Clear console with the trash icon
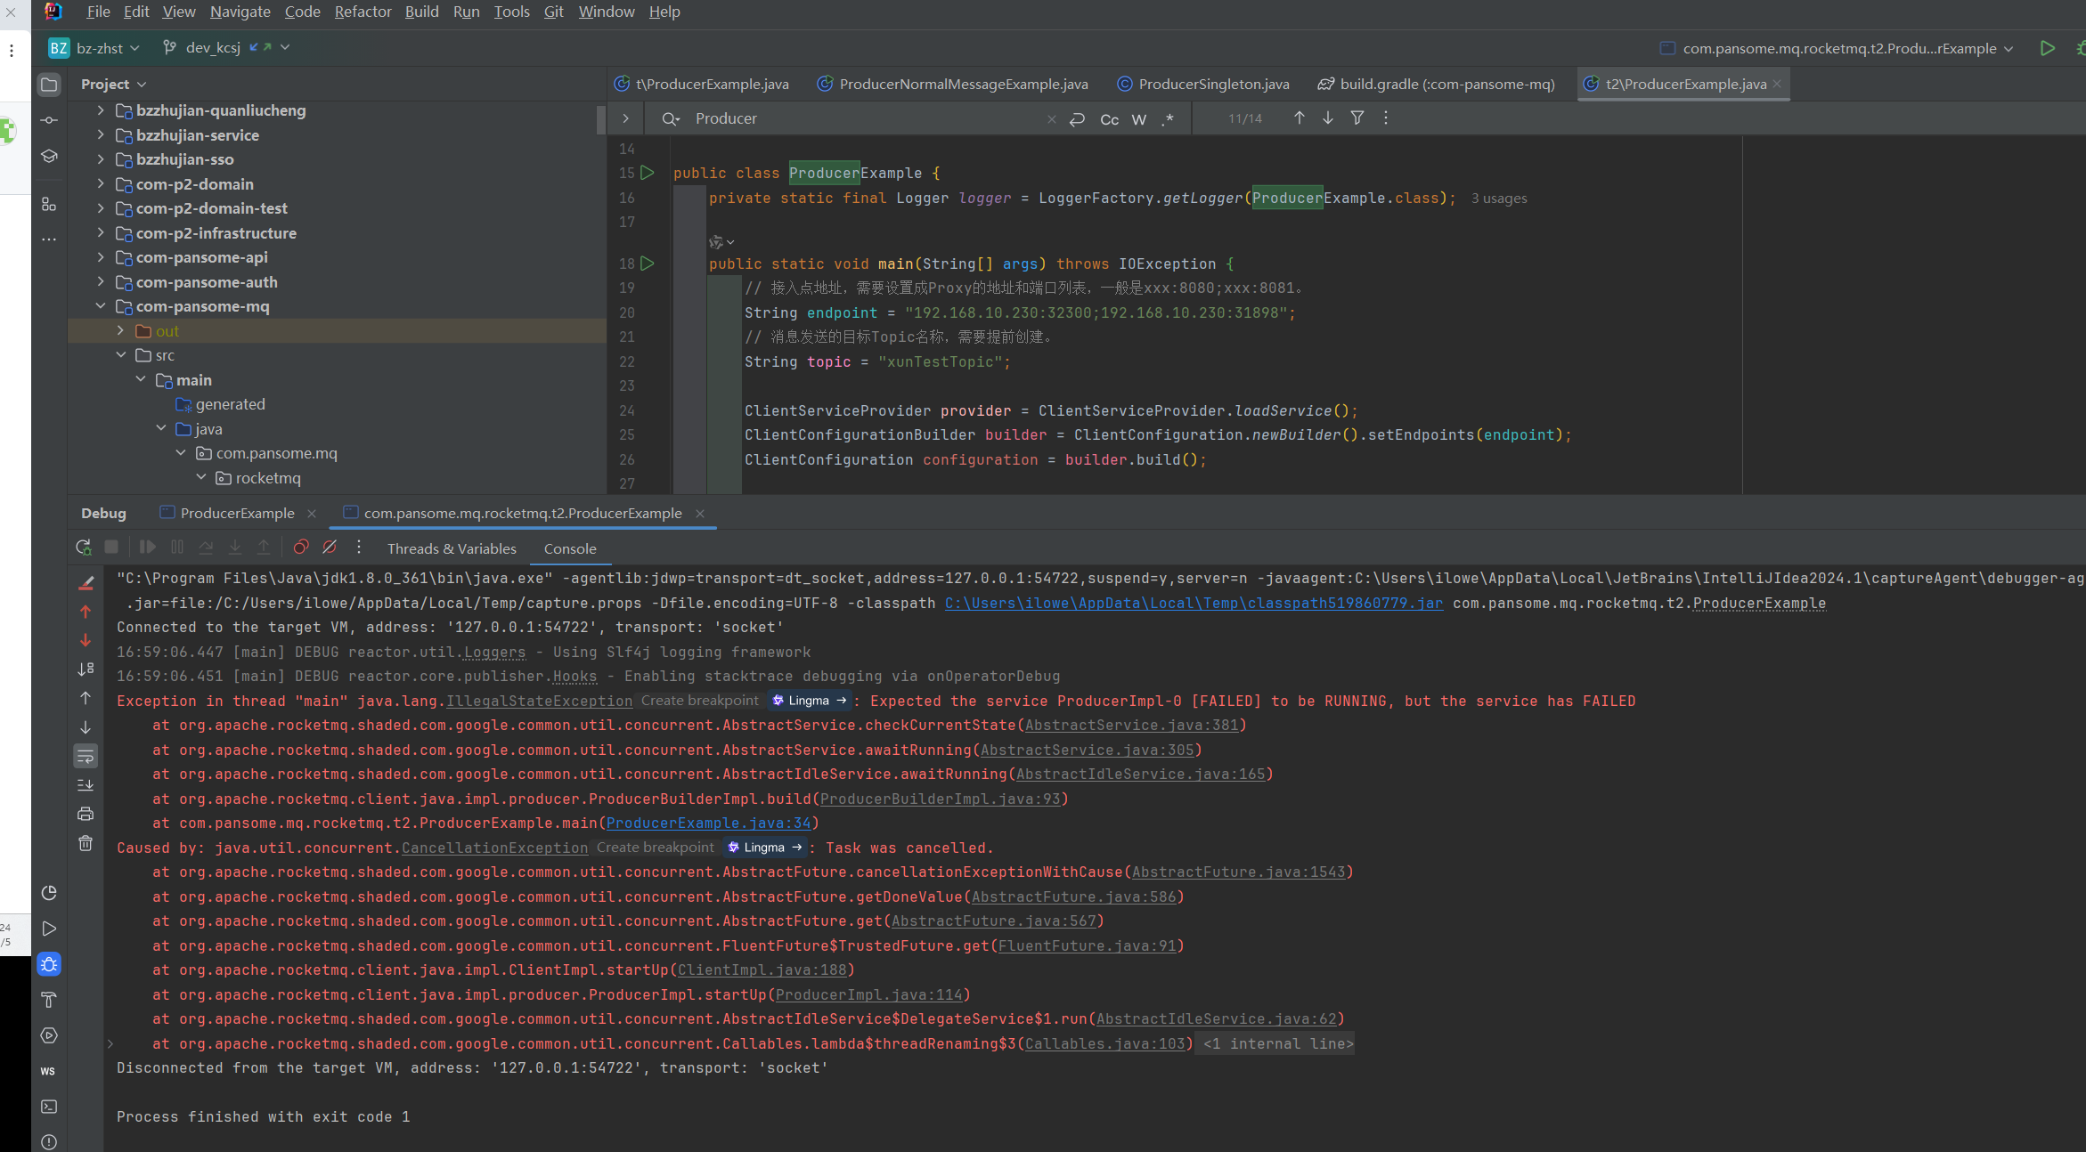Image resolution: width=2086 pixels, height=1152 pixels. (x=86, y=843)
